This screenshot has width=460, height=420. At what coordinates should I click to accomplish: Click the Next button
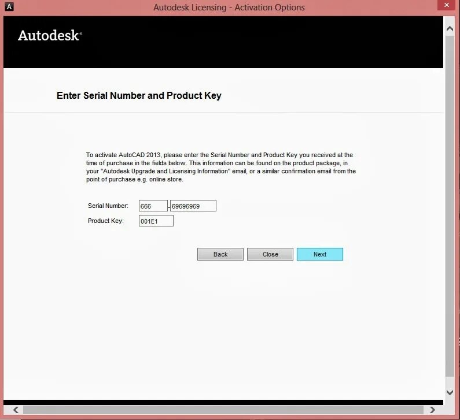320,254
